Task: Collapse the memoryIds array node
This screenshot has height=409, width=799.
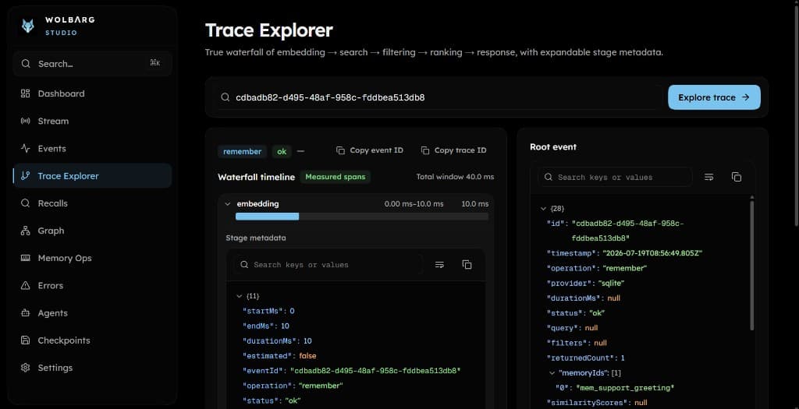Action: (552, 373)
